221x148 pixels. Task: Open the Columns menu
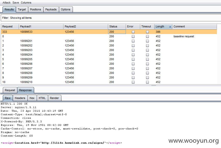click(x=26, y=3)
